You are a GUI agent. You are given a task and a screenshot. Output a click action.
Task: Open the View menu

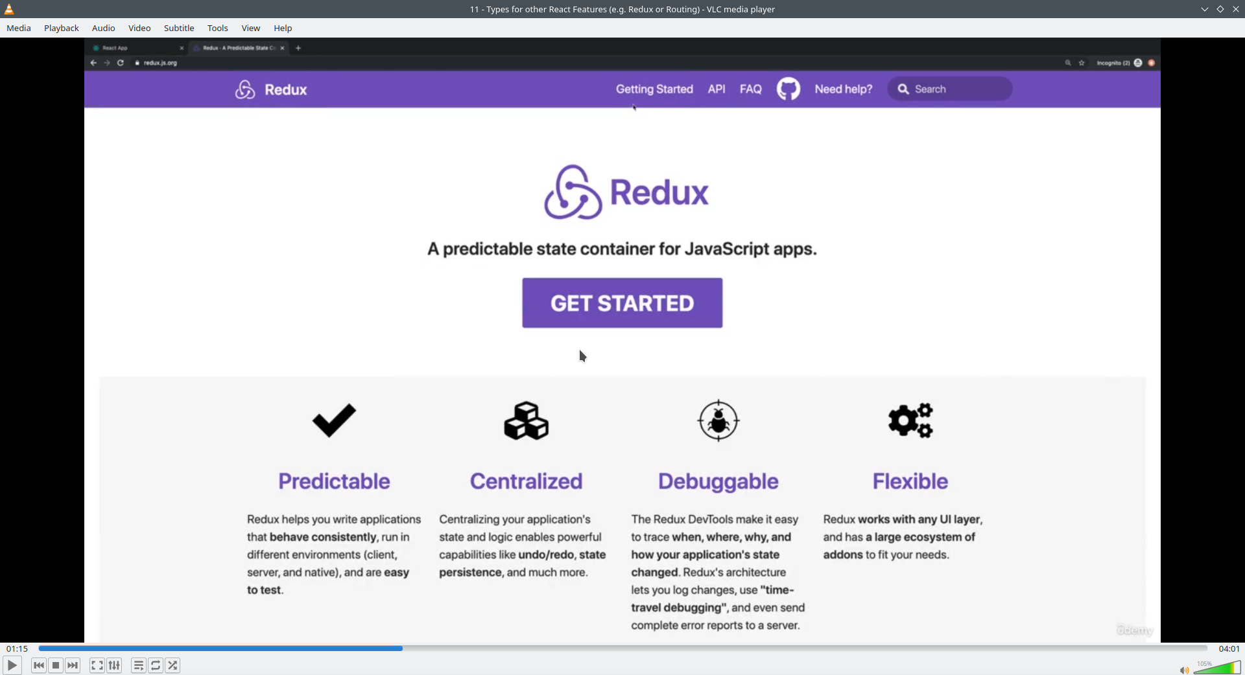251,28
